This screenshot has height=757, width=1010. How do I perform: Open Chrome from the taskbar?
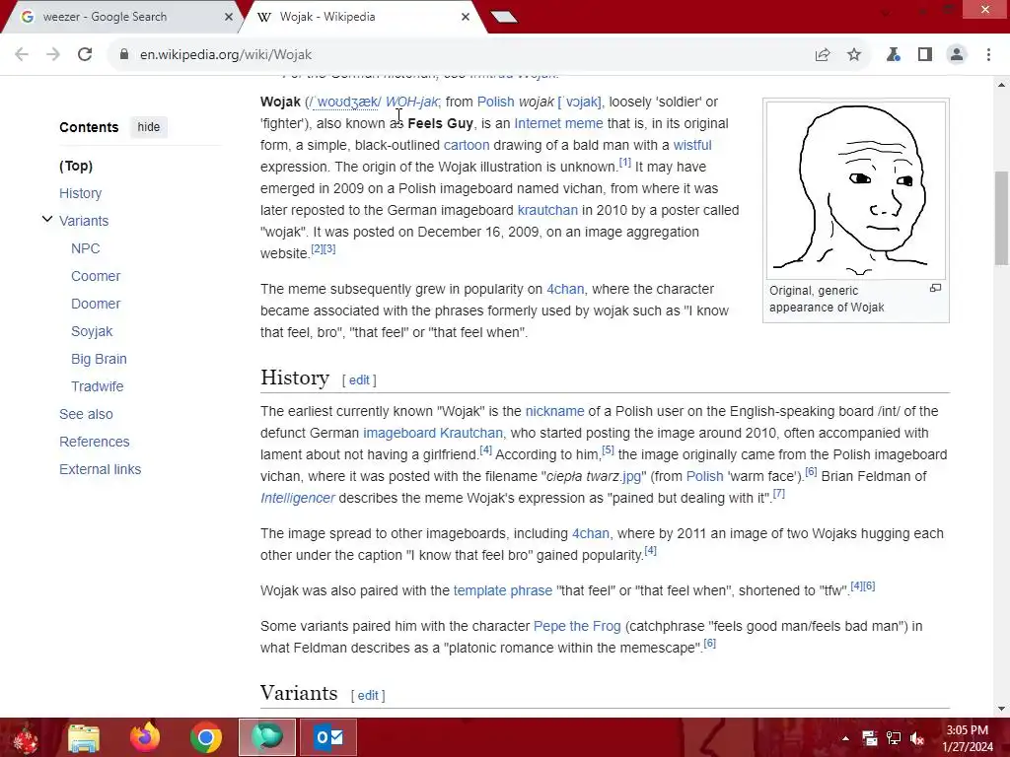click(206, 737)
